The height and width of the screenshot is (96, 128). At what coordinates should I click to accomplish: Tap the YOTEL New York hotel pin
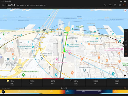57,59
